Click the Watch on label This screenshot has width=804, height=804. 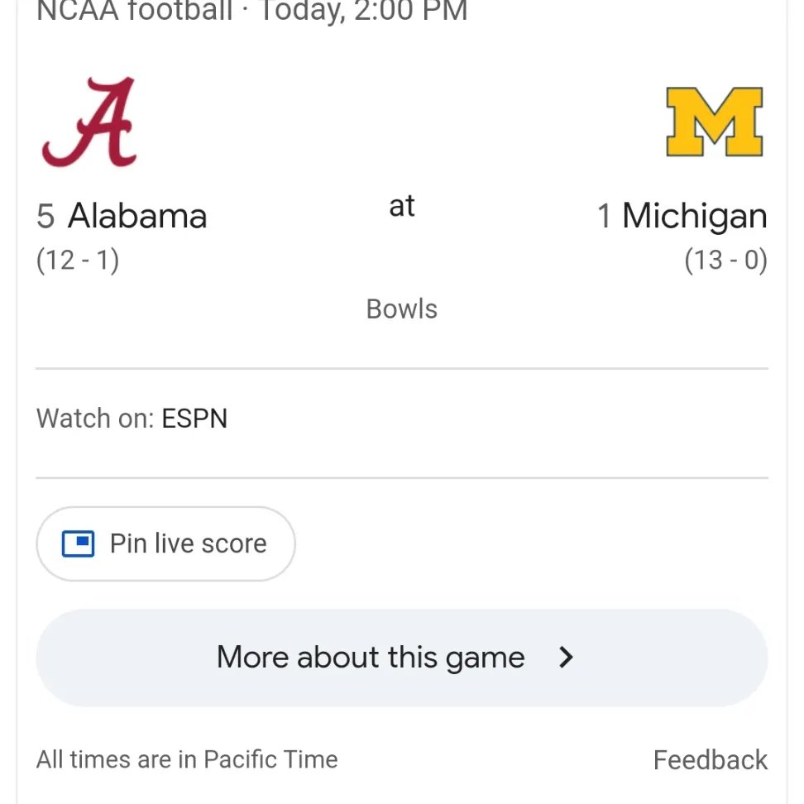[x=94, y=419]
